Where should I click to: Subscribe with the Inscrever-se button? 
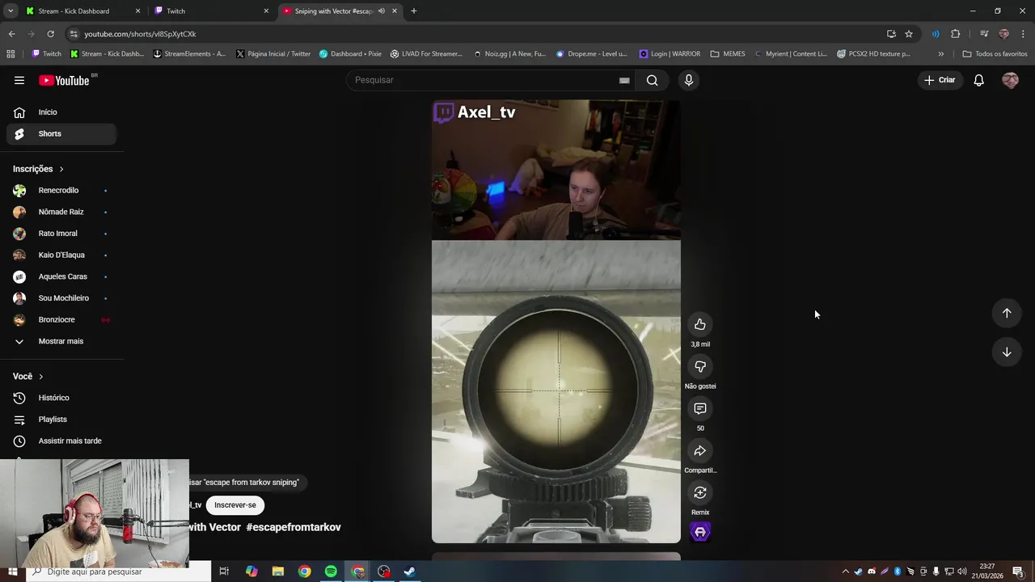[x=235, y=505]
